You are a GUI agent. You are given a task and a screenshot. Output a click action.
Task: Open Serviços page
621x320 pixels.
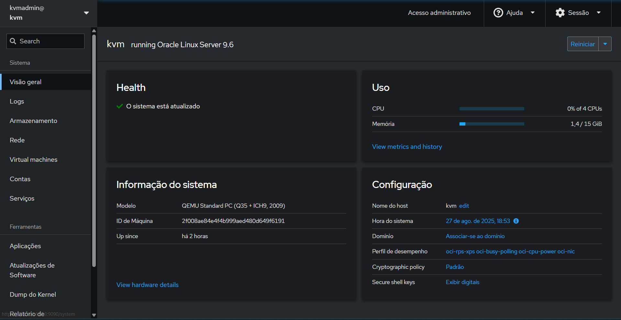[x=46, y=198]
